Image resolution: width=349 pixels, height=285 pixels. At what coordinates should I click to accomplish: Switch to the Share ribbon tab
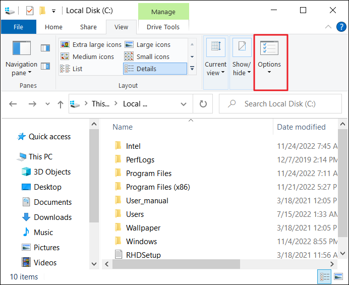click(88, 27)
